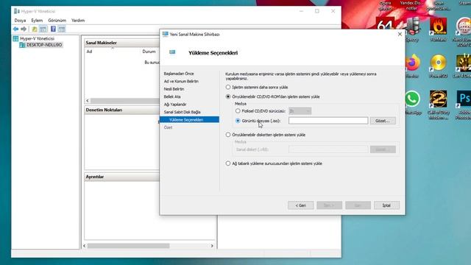Click Gözat next to the Sanal disket field

(x=383, y=149)
